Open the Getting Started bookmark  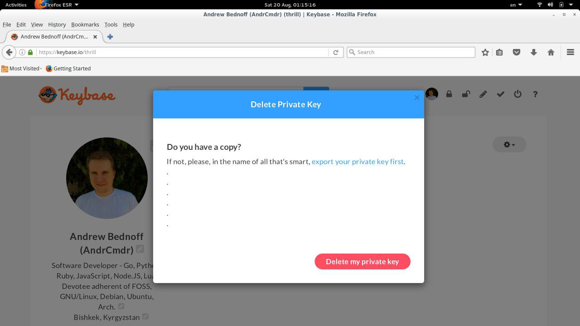[x=68, y=68]
